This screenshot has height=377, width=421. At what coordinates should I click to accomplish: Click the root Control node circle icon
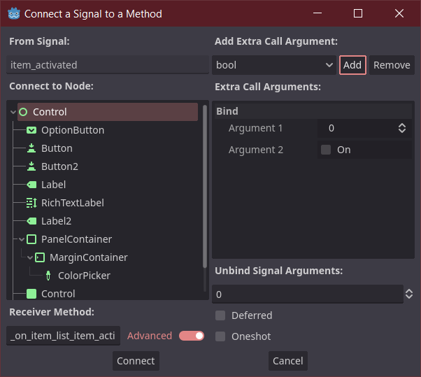(24, 112)
